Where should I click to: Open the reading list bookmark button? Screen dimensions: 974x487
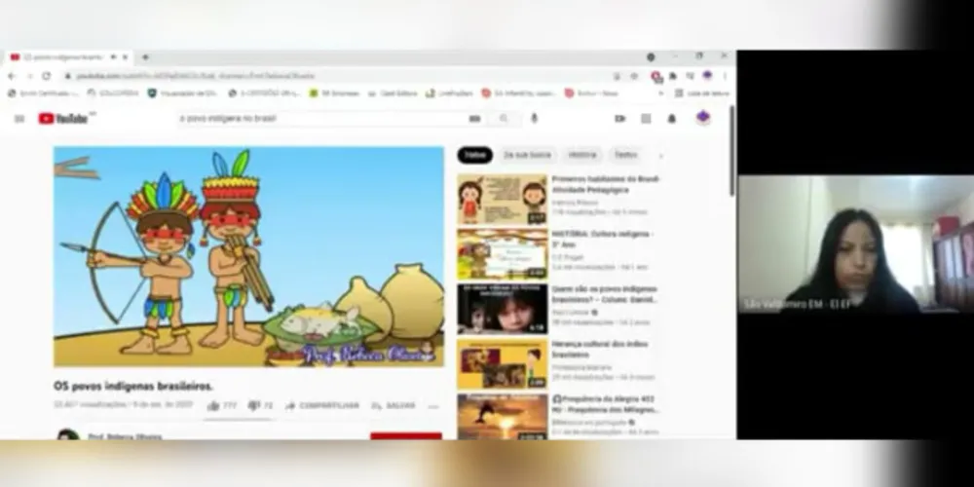(x=702, y=94)
